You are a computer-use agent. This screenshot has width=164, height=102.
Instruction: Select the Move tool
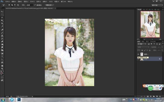[2, 12]
